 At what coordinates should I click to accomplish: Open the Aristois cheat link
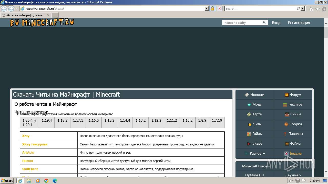28,153
